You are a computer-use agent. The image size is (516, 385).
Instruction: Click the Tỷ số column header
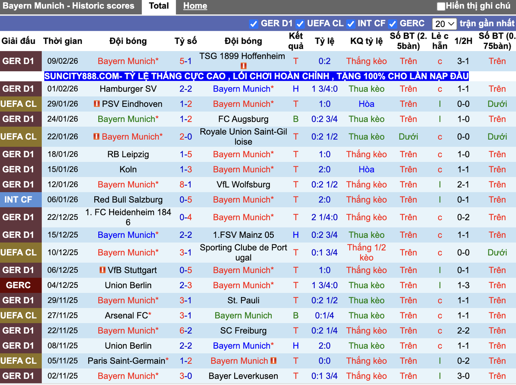(186, 41)
